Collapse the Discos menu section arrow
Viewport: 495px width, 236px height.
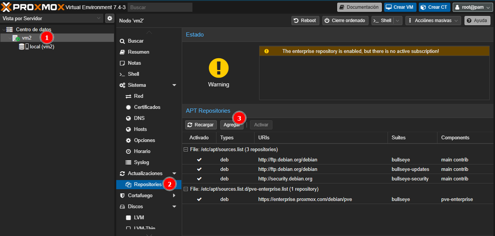[x=175, y=206]
